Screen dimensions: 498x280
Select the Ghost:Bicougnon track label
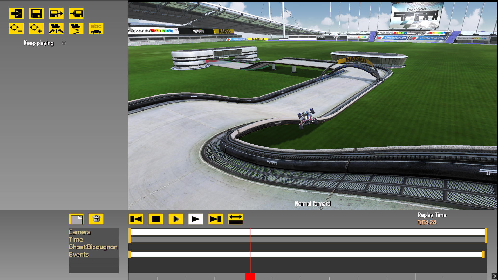coord(93,247)
